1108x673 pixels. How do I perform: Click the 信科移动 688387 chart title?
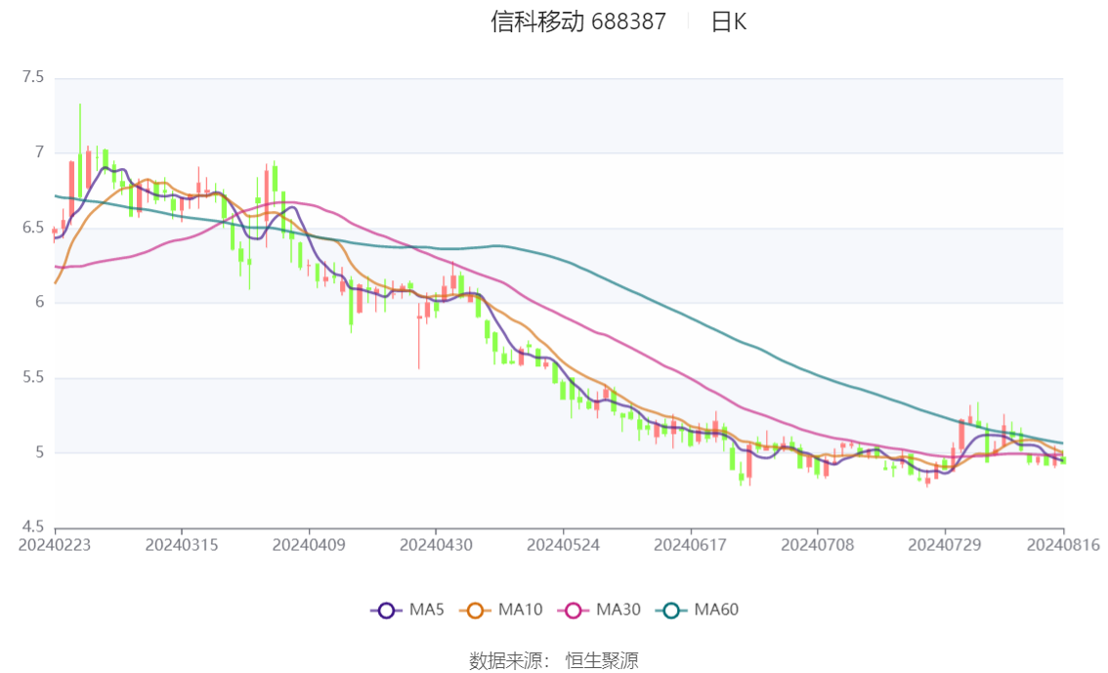point(578,21)
